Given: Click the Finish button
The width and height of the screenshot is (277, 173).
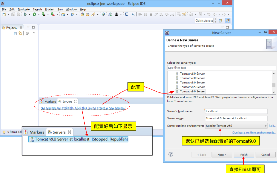Looking at the screenshot, I should 244,155.
